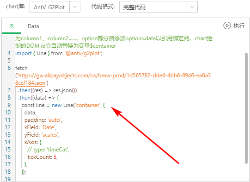Click the word fetch on line 6
The width and height of the screenshot is (250, 182).
[21, 68]
